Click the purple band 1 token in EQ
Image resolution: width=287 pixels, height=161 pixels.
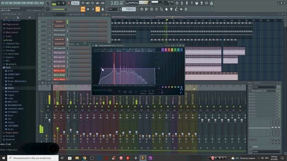pos(162,50)
